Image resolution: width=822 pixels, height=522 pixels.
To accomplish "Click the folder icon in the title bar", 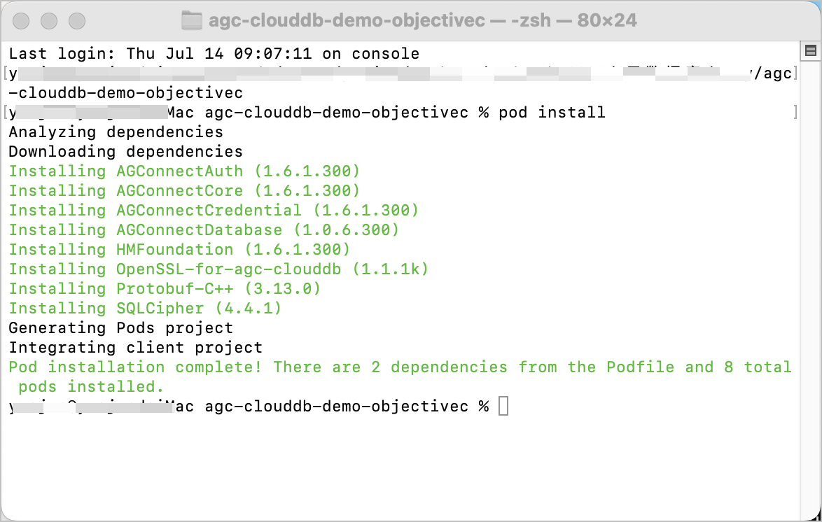I will click(191, 20).
